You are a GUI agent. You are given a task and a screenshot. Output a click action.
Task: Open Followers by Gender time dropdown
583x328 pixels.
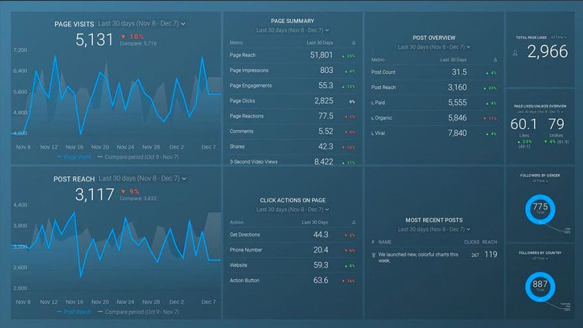tap(540, 181)
